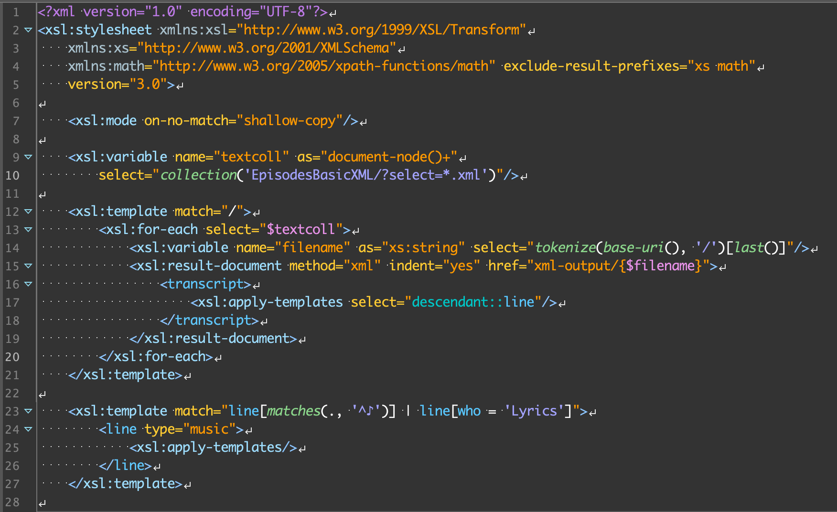Viewport: 837px width, 512px height.
Task: Click the XMLSchema namespace URL on line 3
Action: coord(267,48)
